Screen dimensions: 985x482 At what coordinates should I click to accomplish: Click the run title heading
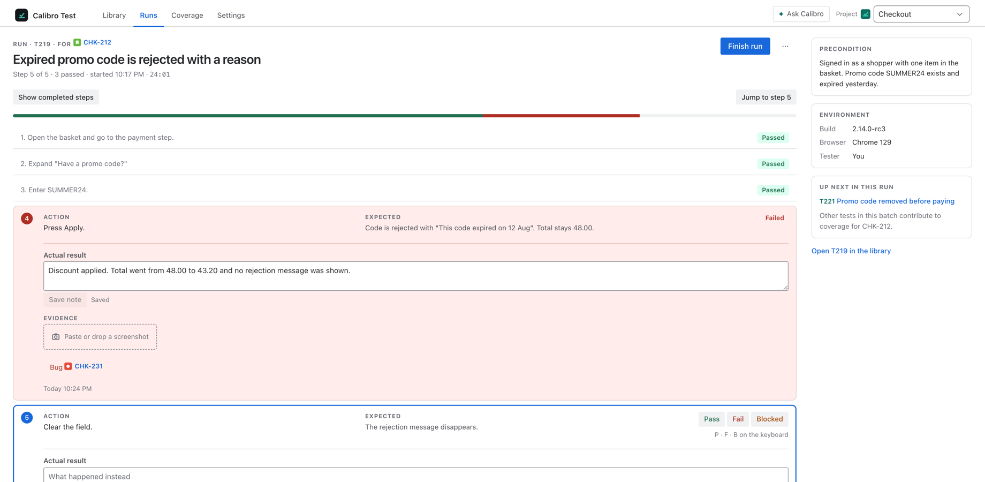tap(137, 59)
